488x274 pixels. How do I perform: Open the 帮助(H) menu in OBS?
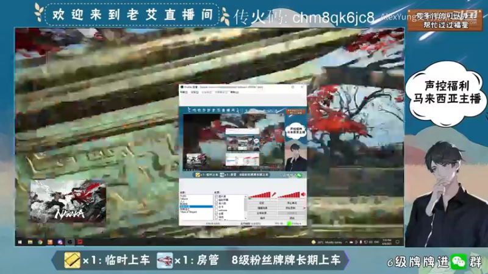(235, 92)
